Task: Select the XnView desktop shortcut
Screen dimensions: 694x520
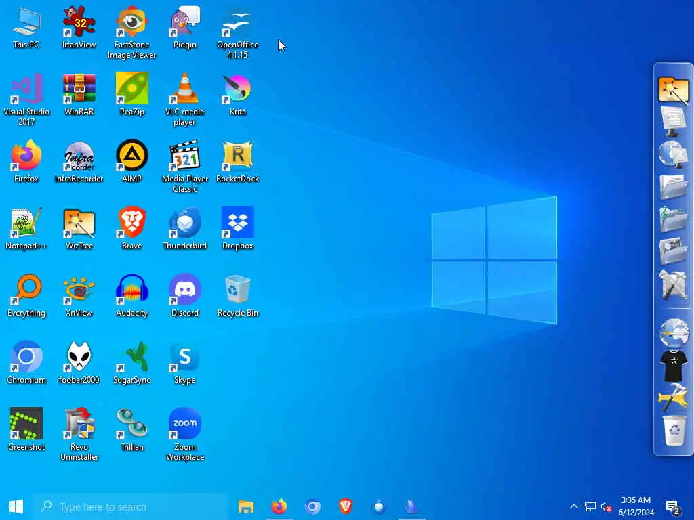Action: pos(79,296)
